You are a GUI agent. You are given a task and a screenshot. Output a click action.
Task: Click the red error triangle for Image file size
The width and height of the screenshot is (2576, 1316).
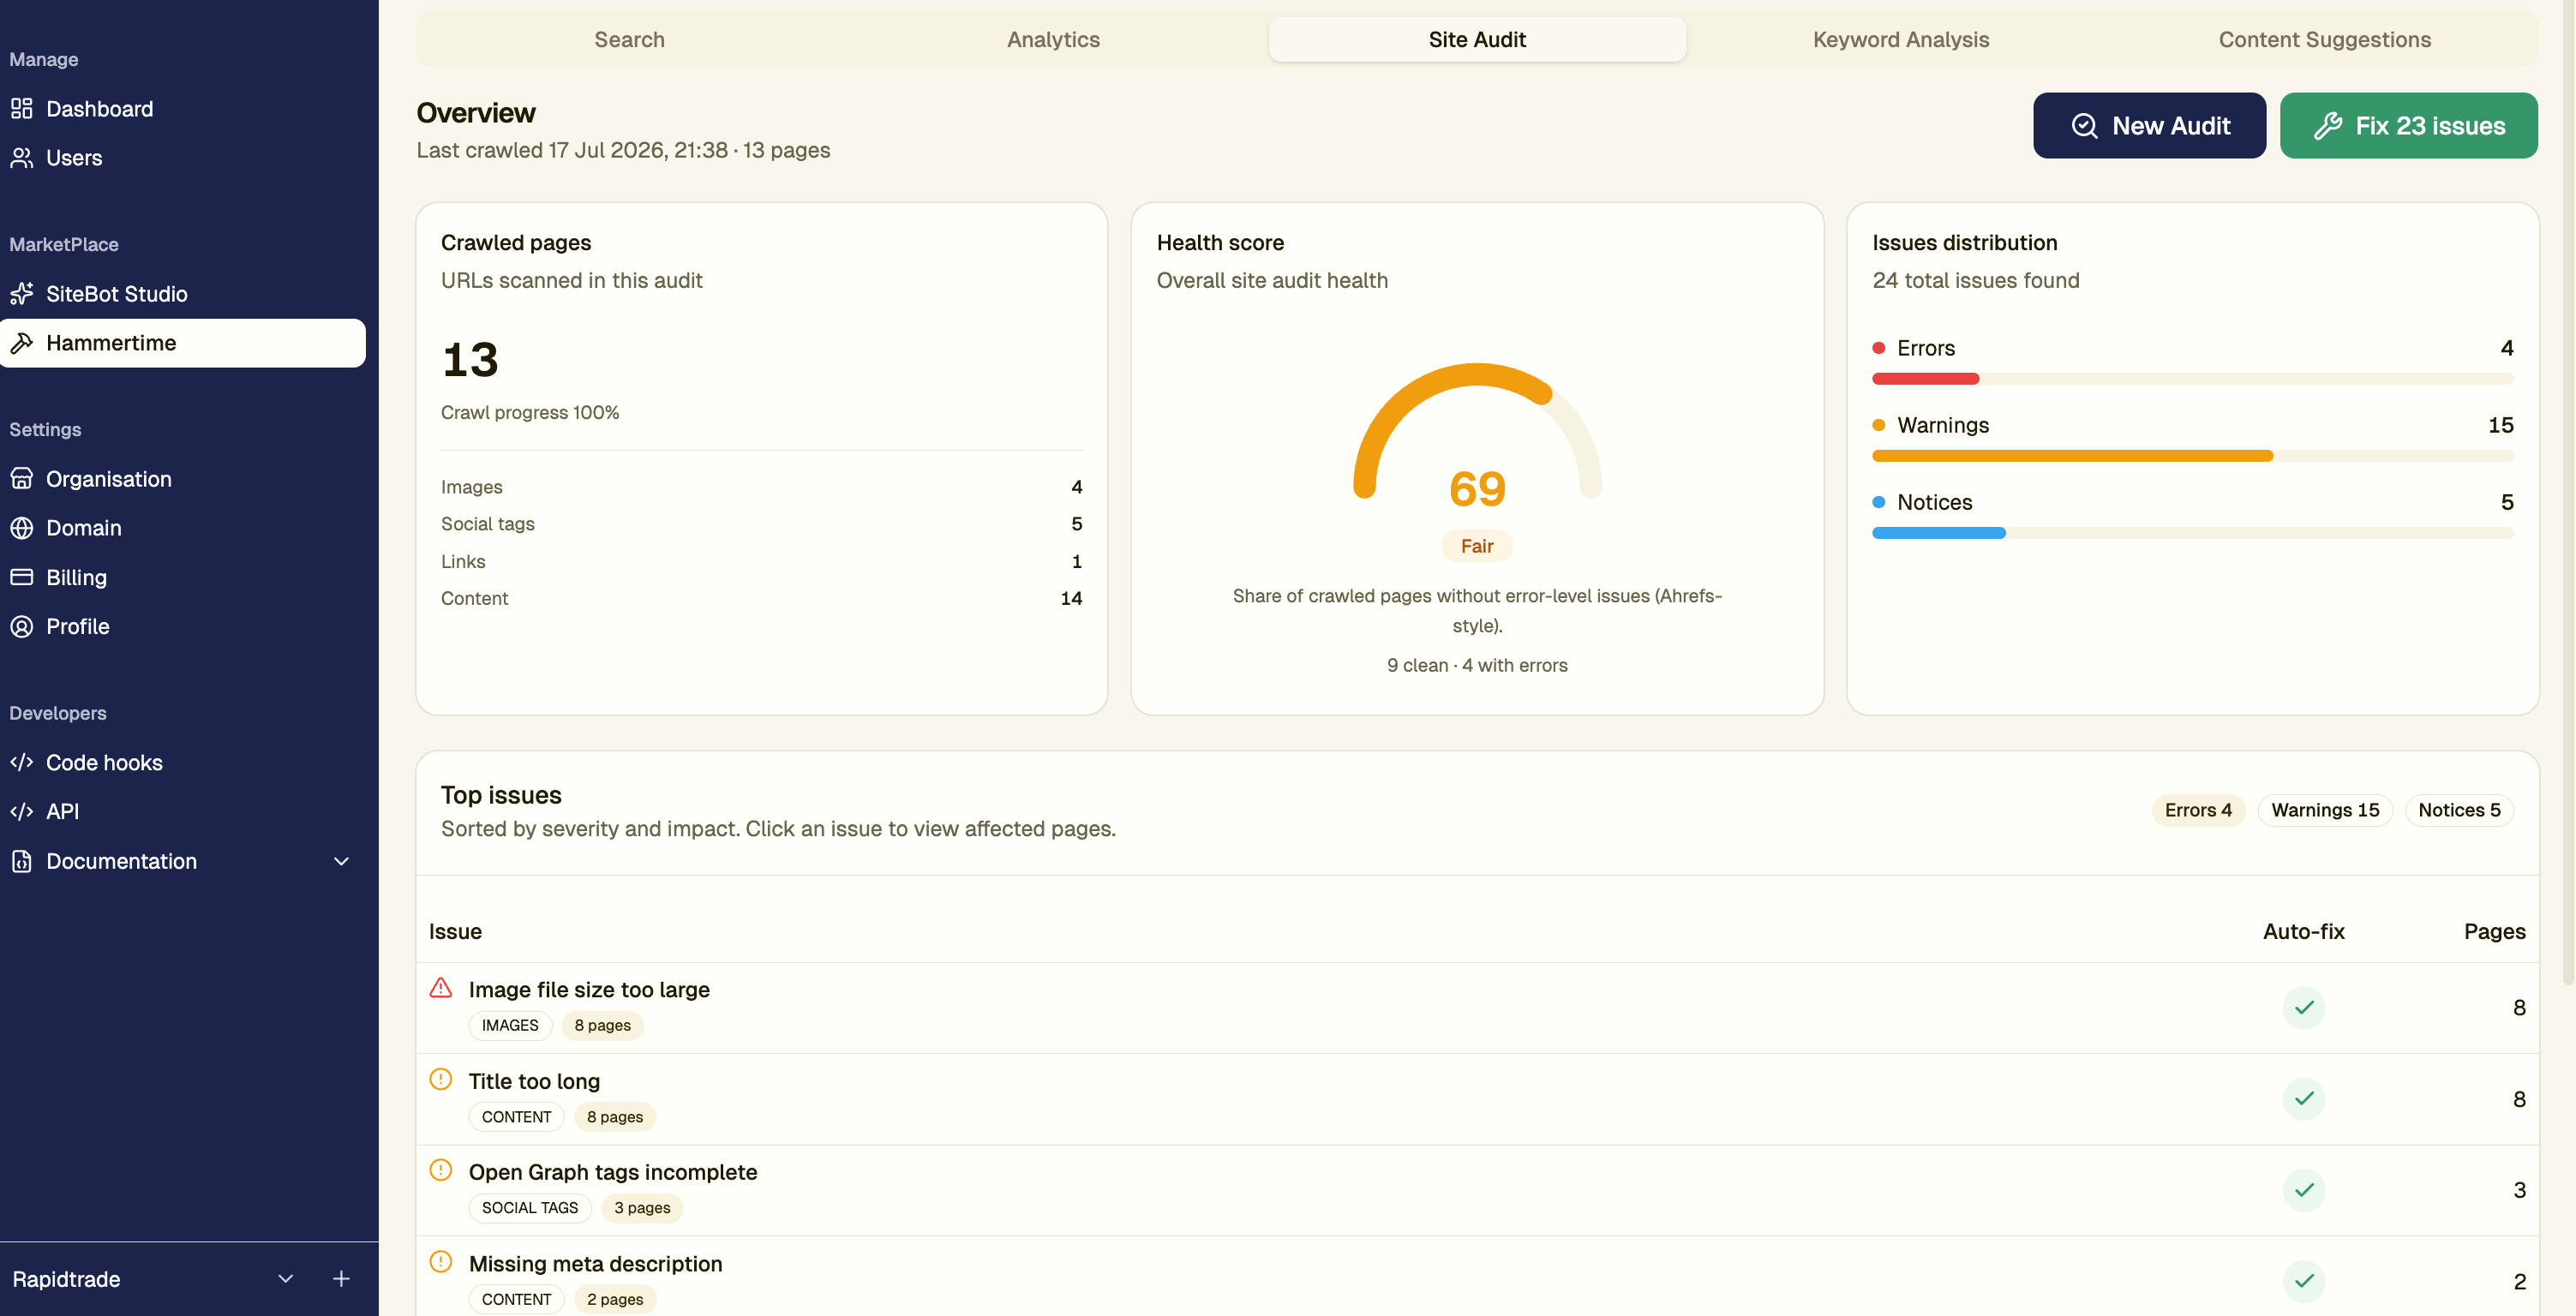[x=441, y=988]
